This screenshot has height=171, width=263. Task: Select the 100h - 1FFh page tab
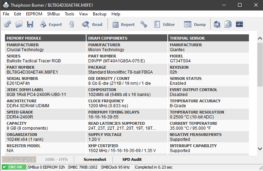click(56, 159)
